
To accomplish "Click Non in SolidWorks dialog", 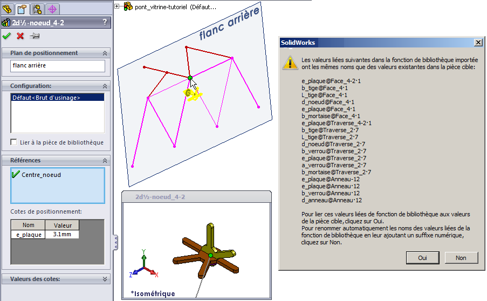I will coord(461,257).
